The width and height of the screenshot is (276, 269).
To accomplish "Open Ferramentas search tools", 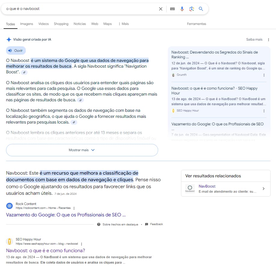I will pos(196,24).
